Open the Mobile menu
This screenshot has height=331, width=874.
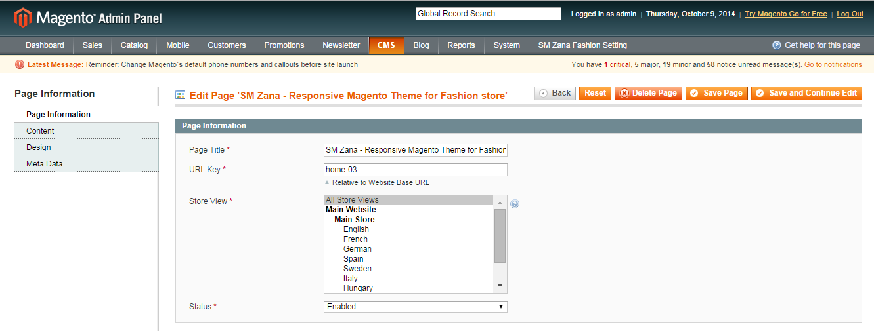pos(178,45)
